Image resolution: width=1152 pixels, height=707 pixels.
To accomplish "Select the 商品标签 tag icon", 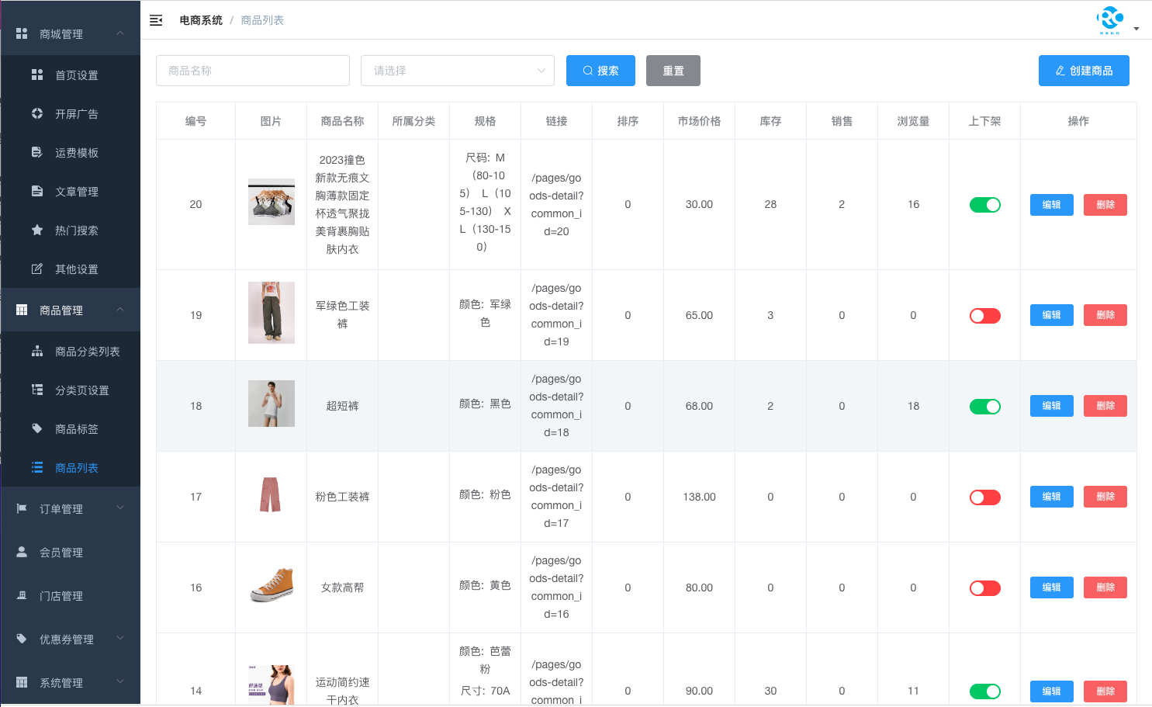I will 37,428.
